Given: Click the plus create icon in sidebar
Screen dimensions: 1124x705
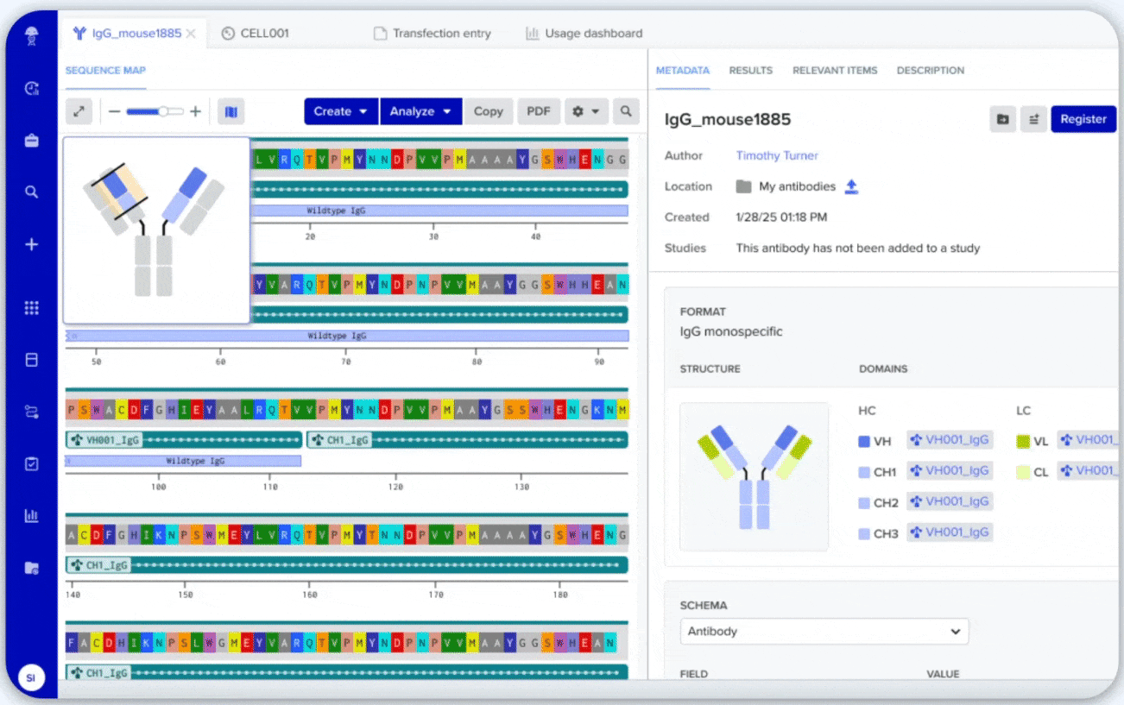Looking at the screenshot, I should click(x=32, y=245).
